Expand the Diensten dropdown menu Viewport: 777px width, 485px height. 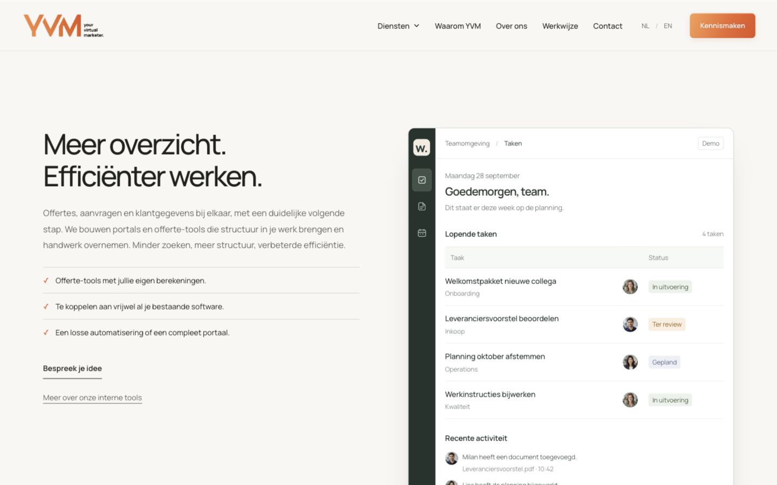(398, 26)
